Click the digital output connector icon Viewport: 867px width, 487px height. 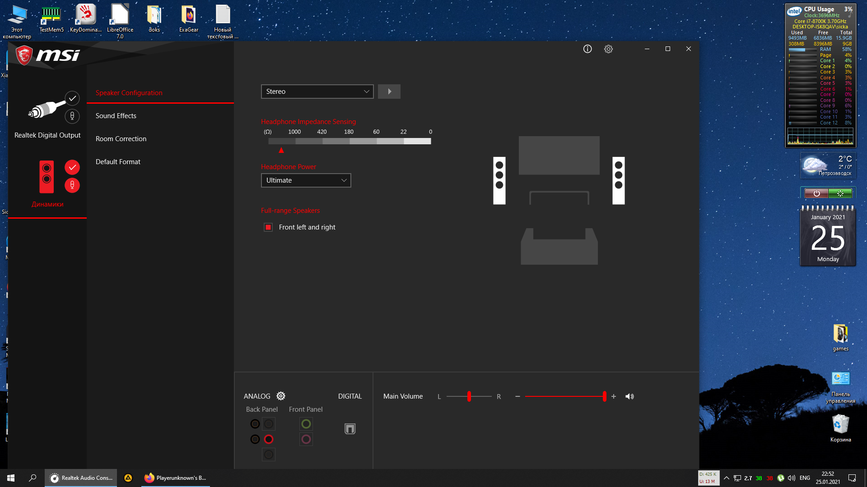pyautogui.click(x=350, y=428)
